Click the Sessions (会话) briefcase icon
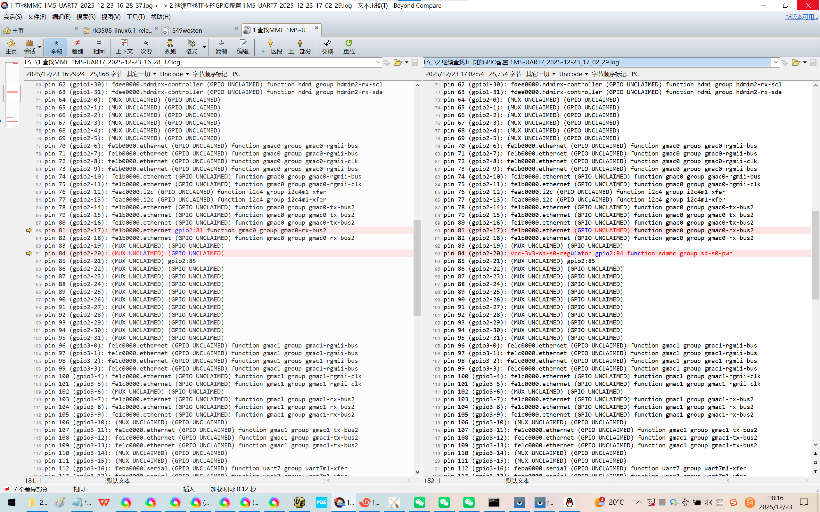The height and width of the screenshot is (512, 820). click(x=29, y=46)
